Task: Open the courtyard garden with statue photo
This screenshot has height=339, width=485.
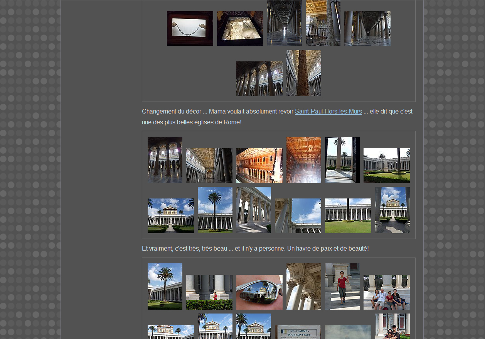Action: coord(386,166)
